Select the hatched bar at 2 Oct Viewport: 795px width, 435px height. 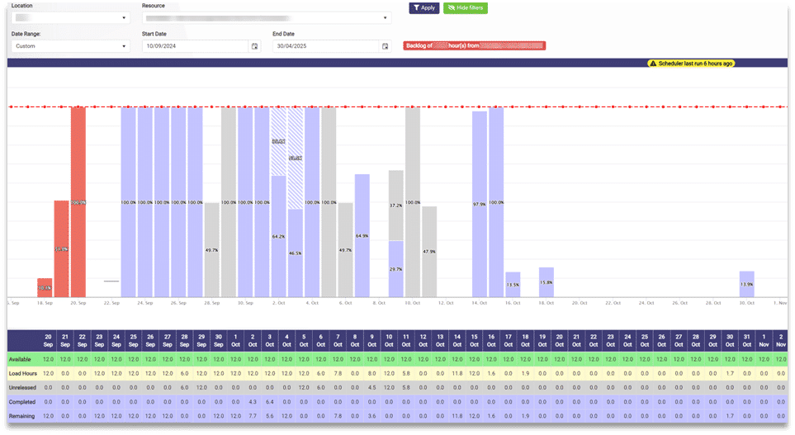point(278,142)
